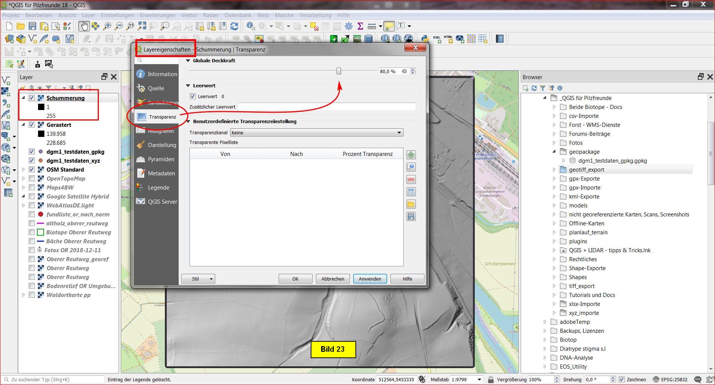Open the Raster menu

click(211, 15)
